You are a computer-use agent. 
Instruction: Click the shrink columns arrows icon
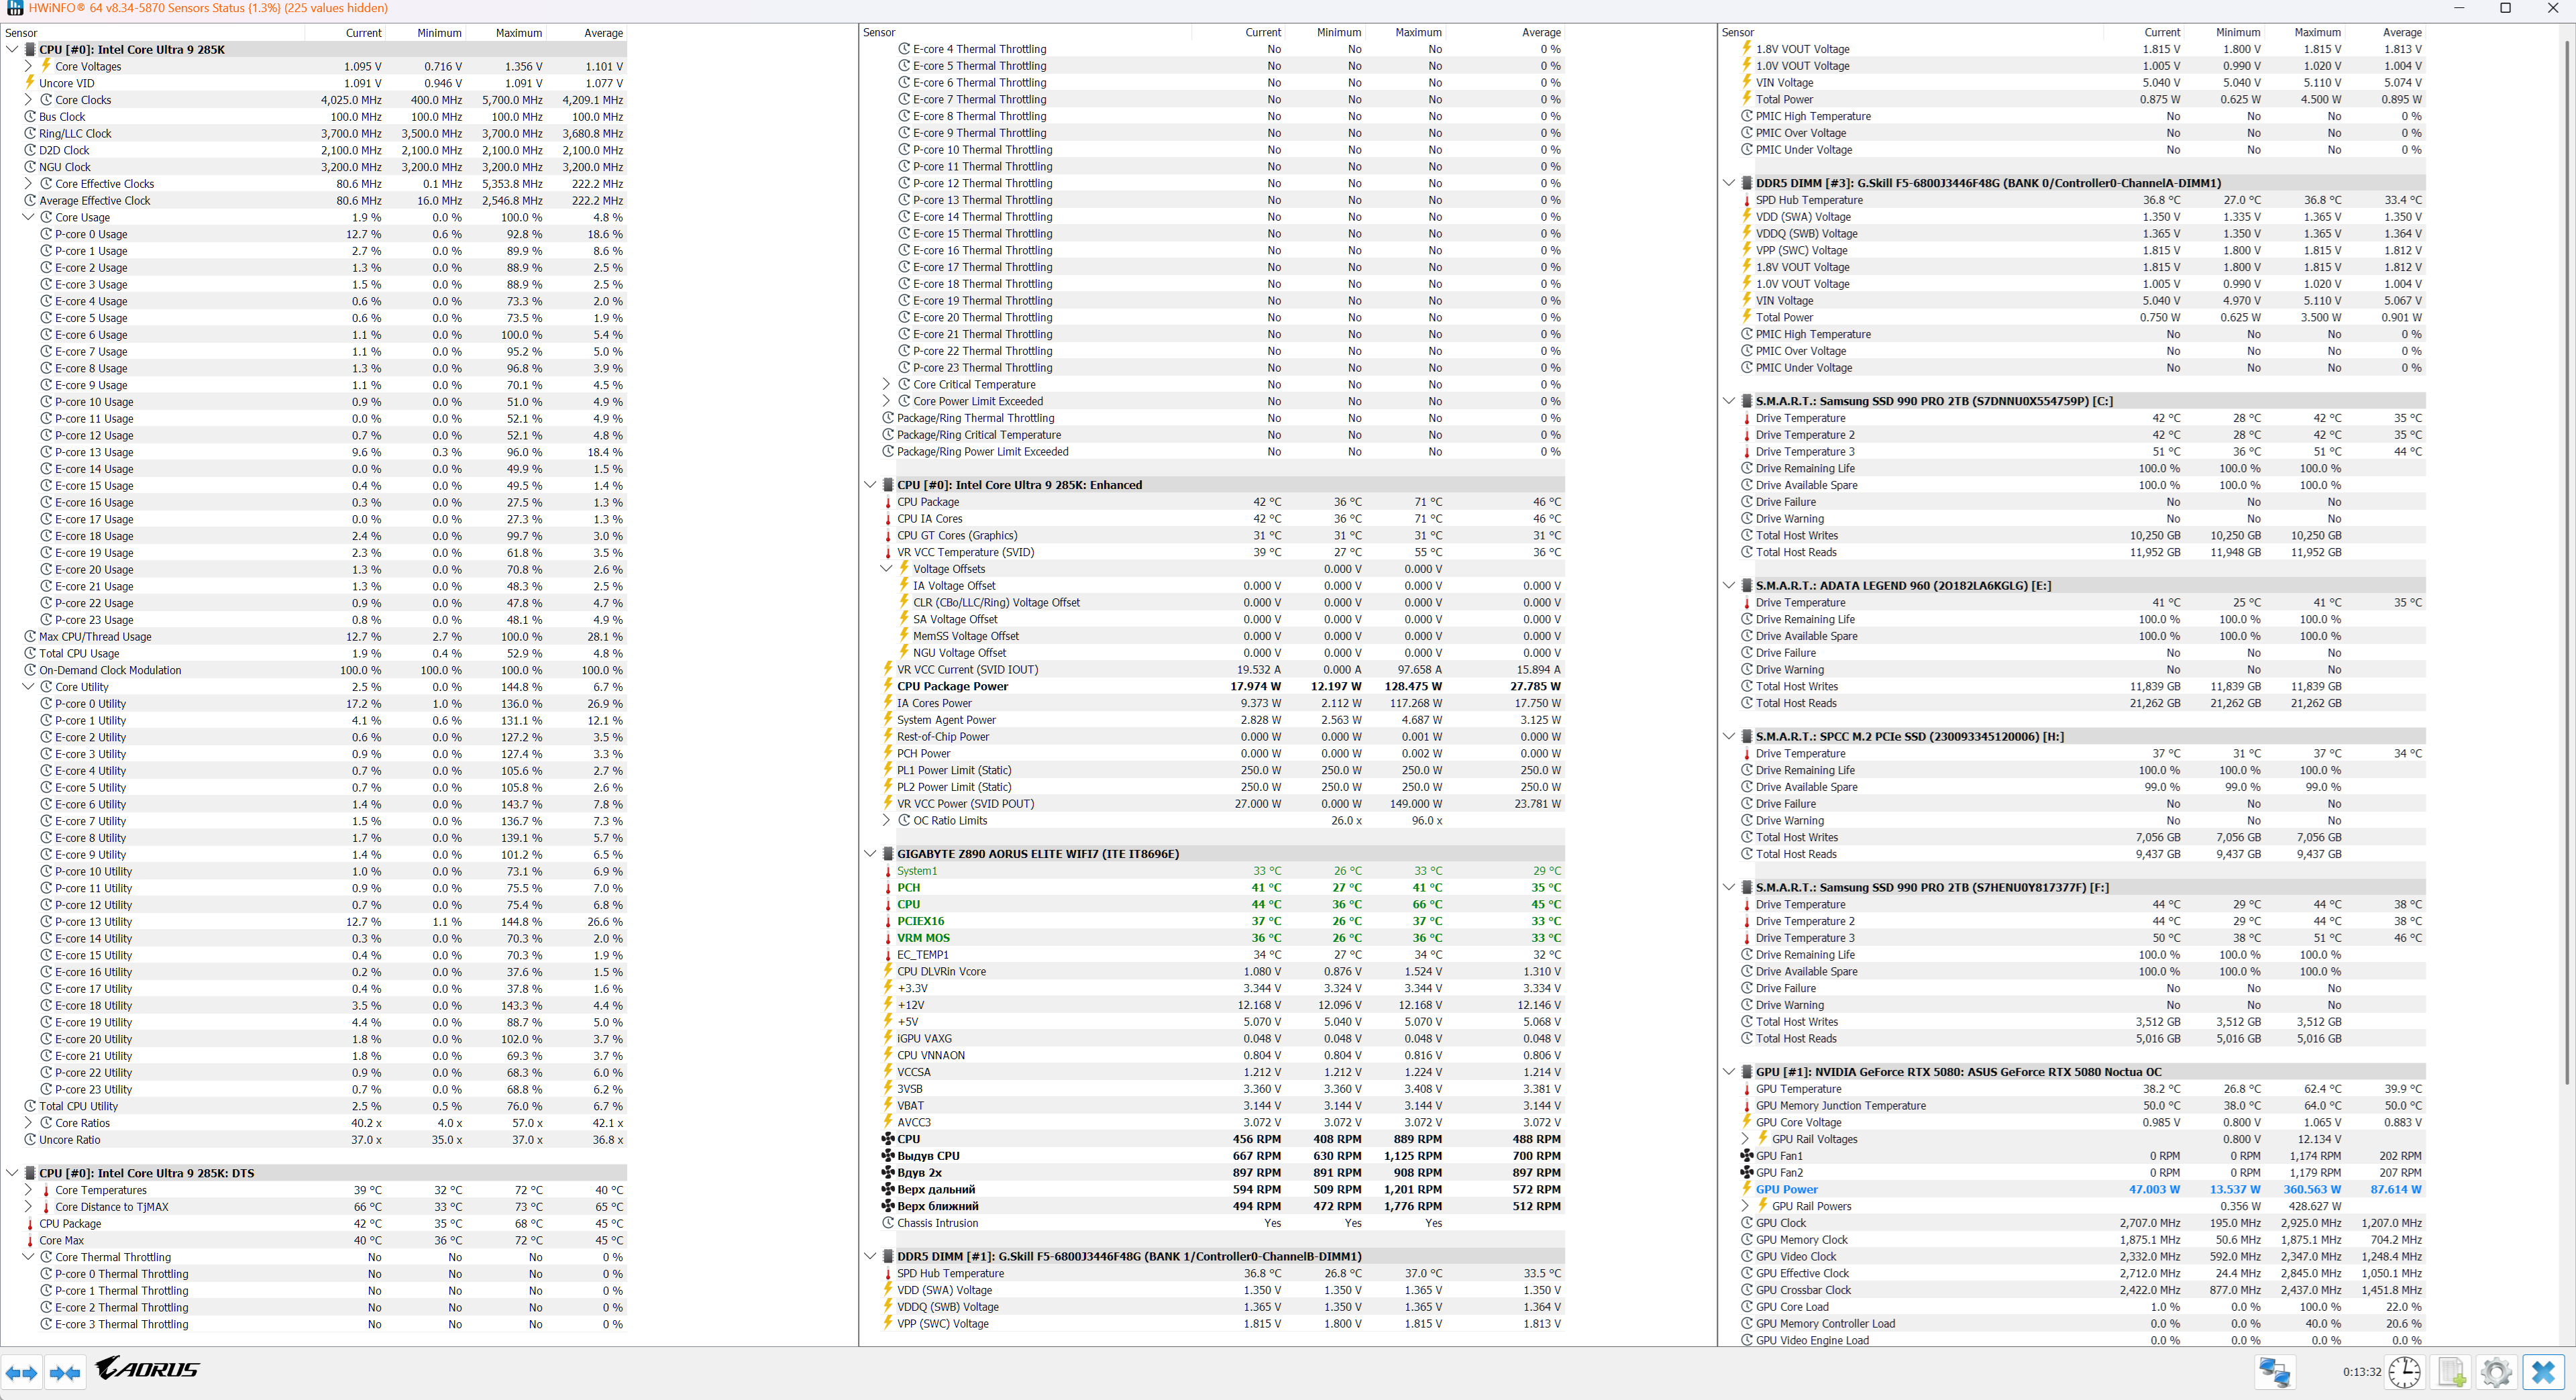pyautogui.click(x=65, y=1373)
